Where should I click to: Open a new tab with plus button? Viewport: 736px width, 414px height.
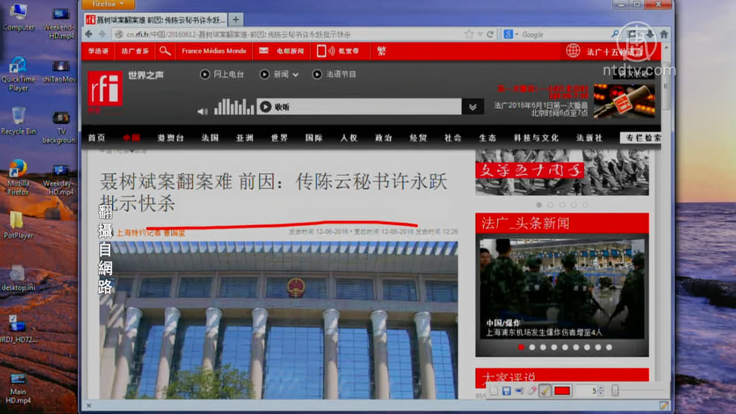click(236, 19)
